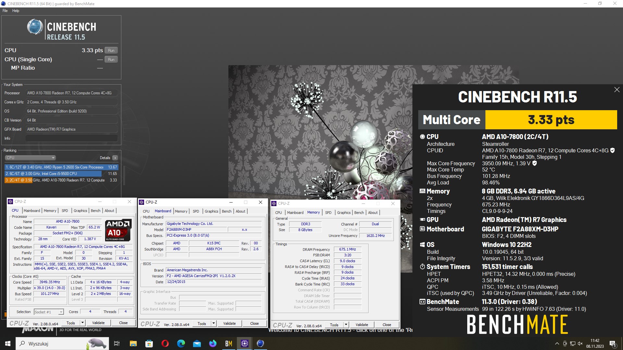Minimize the middle CPU-Z window
Image resolution: width=623 pixels, height=350 pixels.
pos(231,202)
